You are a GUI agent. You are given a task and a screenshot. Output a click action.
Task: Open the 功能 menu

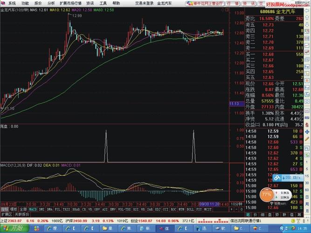click(x=25, y=3)
